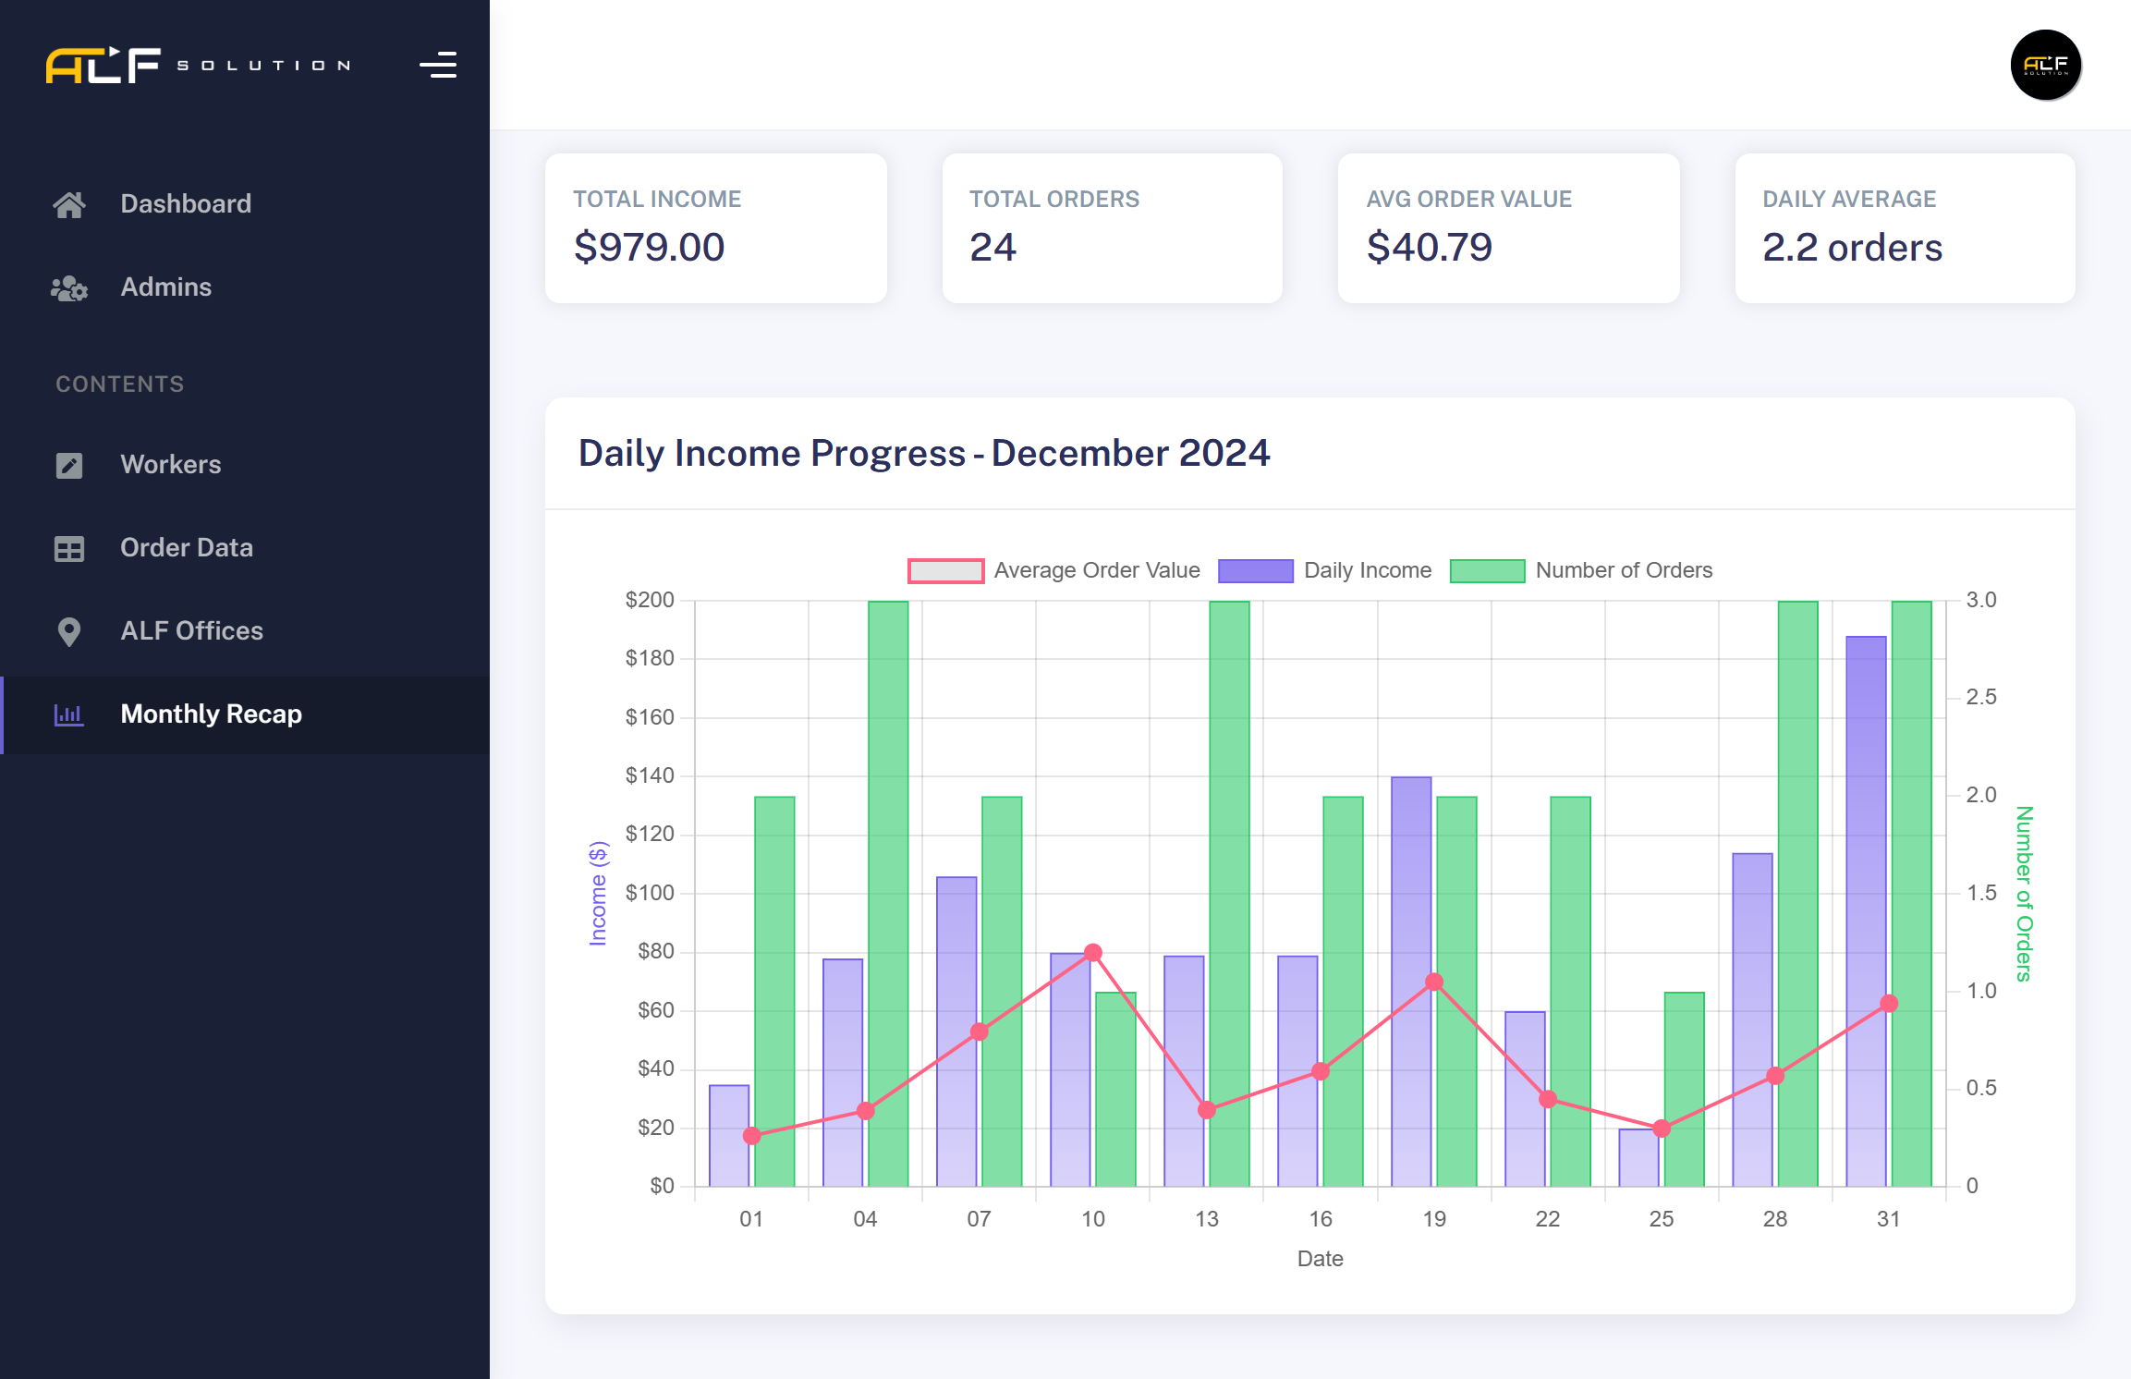Open the Dashboard menu item

(186, 204)
